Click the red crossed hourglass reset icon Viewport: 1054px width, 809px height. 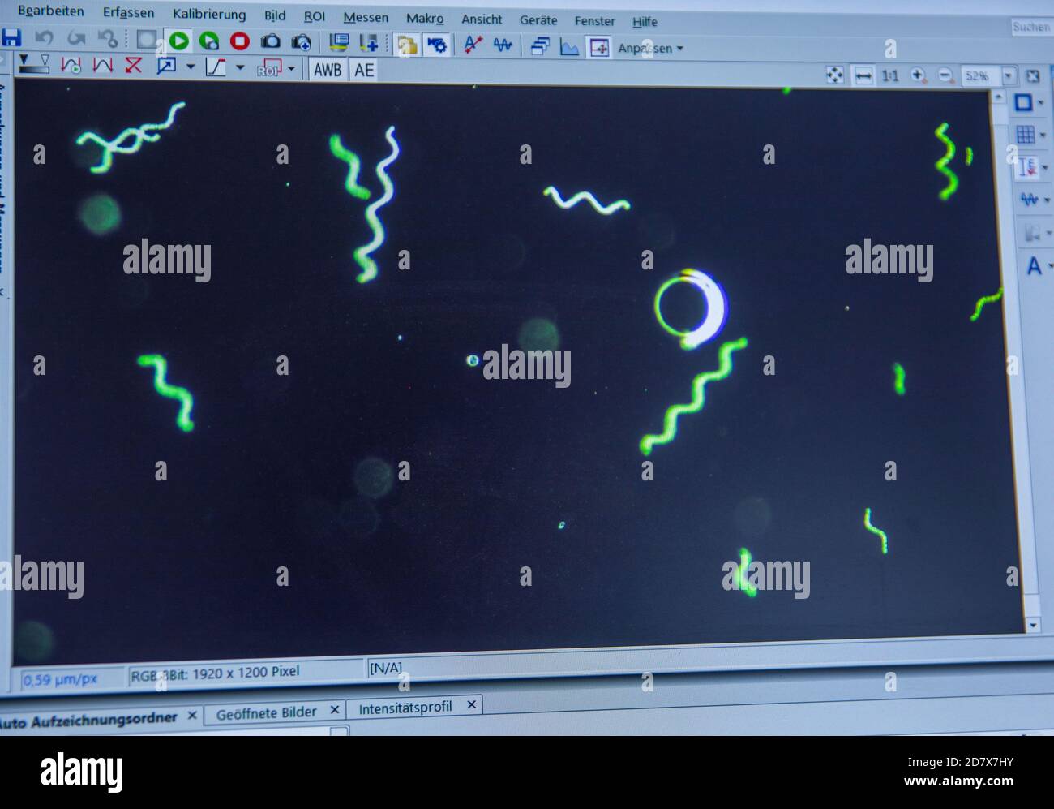tap(133, 66)
